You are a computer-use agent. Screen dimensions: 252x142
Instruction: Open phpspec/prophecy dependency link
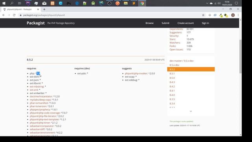coord(40,110)
